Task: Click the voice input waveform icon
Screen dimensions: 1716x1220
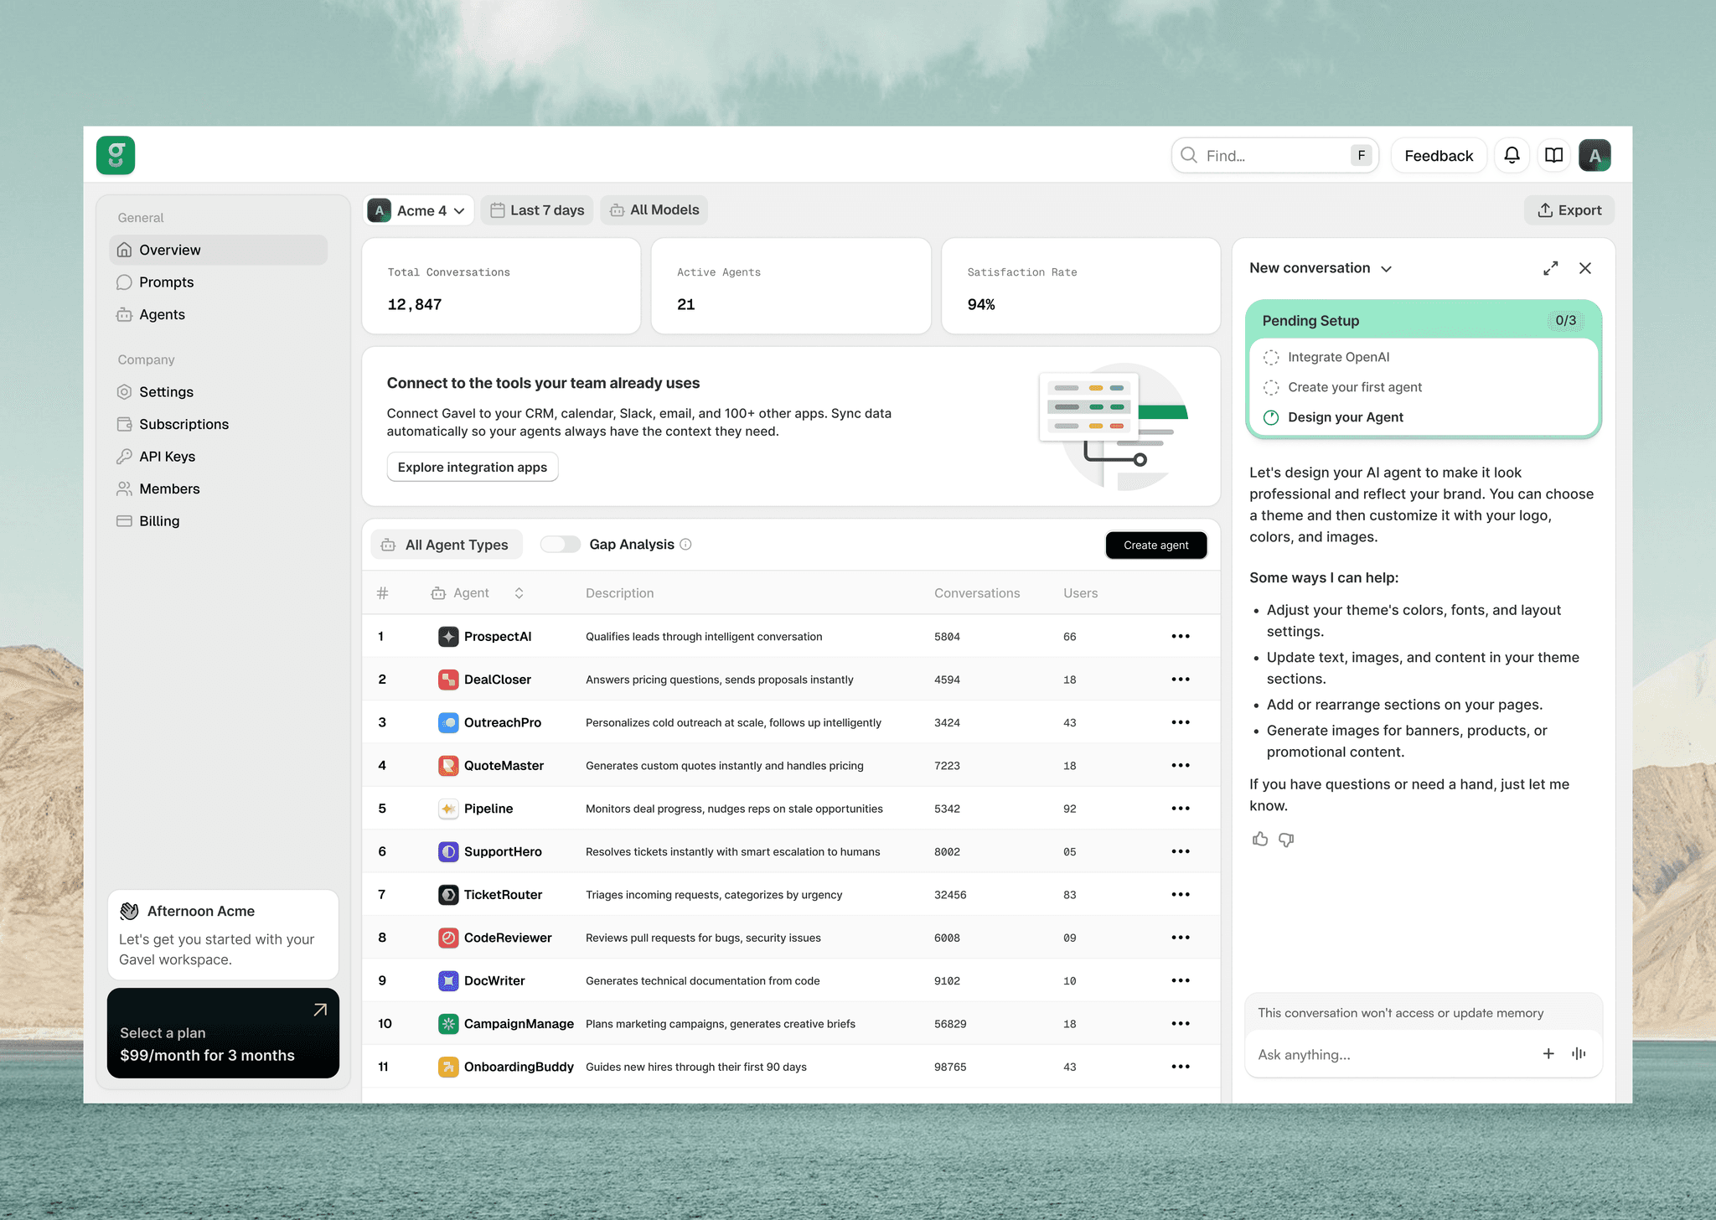Action: 1579,1053
